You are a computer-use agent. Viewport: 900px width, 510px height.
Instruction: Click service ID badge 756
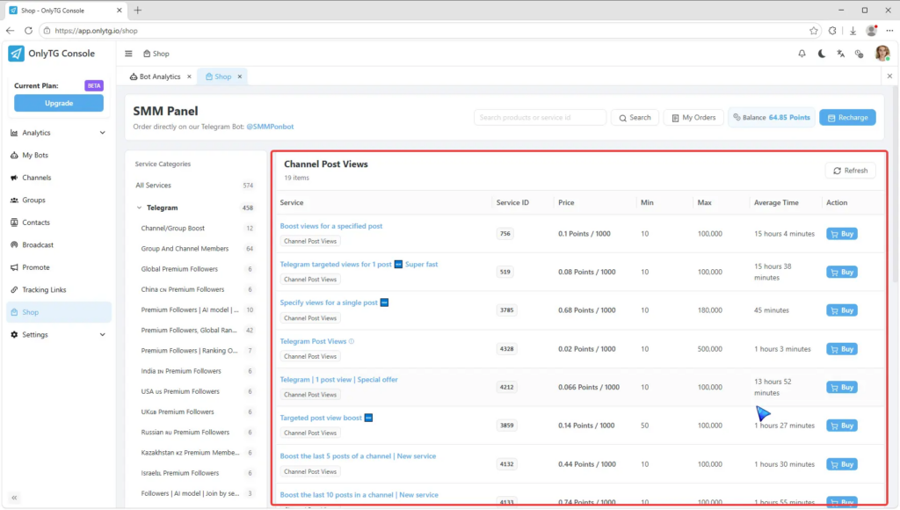click(x=504, y=234)
